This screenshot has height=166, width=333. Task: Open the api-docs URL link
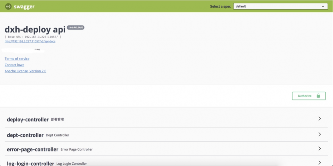(30, 41)
